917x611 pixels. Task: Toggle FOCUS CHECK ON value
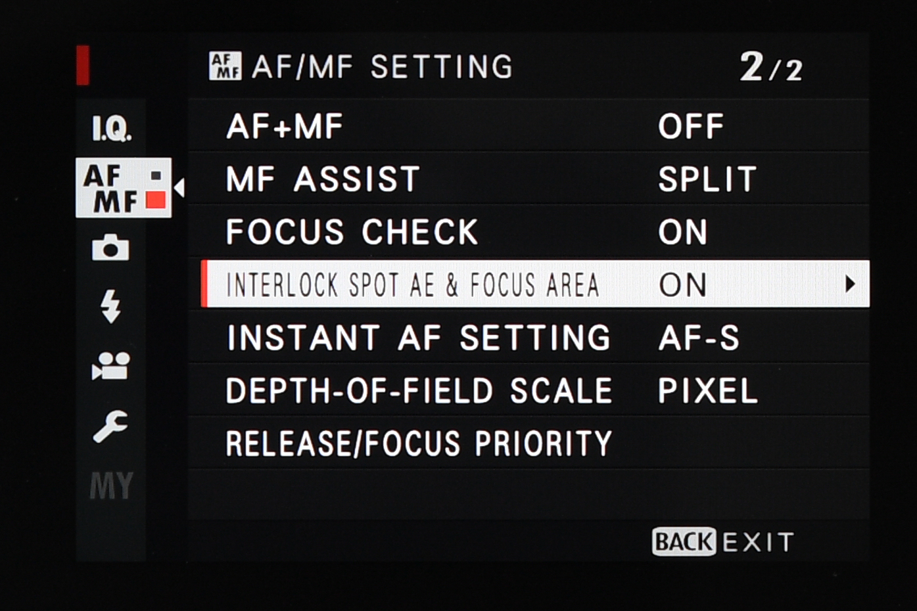(x=683, y=232)
